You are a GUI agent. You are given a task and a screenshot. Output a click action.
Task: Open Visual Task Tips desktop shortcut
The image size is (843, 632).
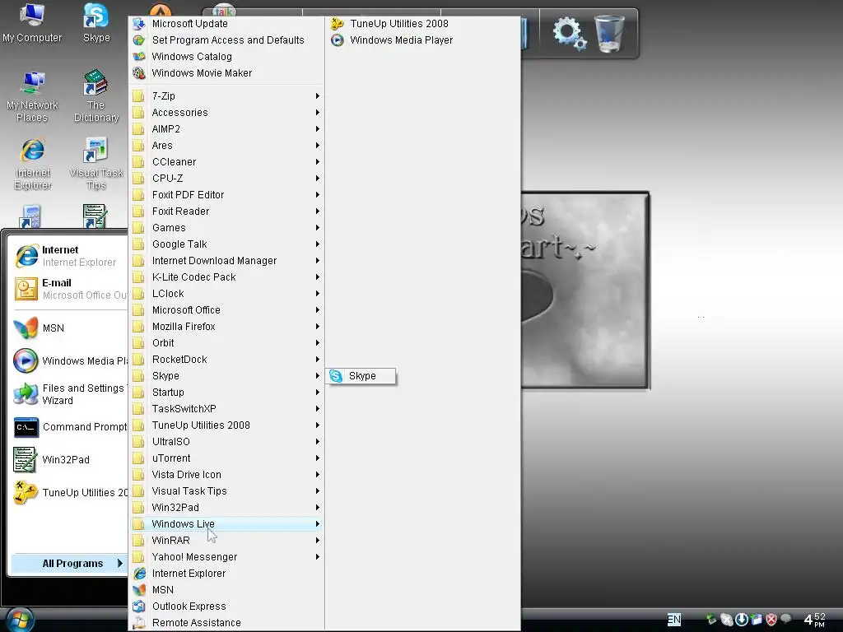96,165
